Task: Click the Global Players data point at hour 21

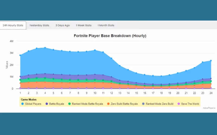Action: coord(186,71)
